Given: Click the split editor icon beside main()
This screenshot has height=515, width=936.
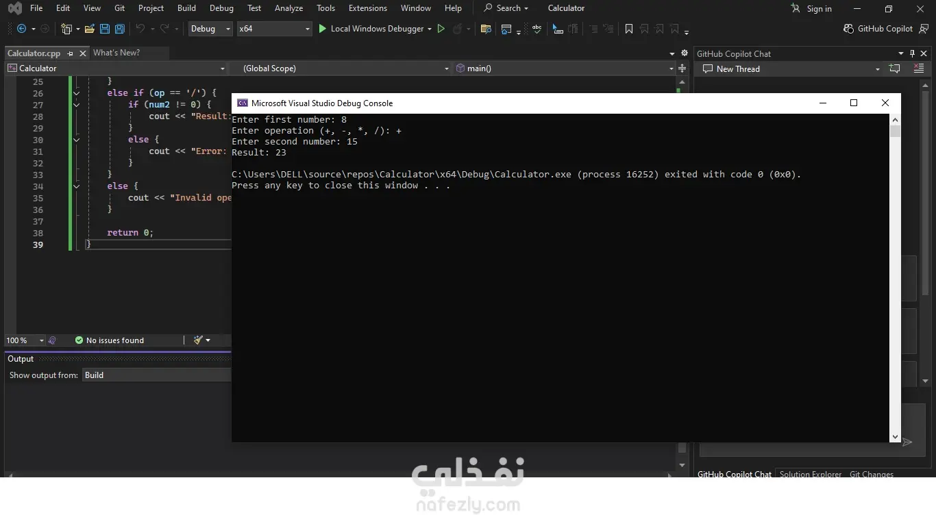Looking at the screenshot, I should coord(682,68).
